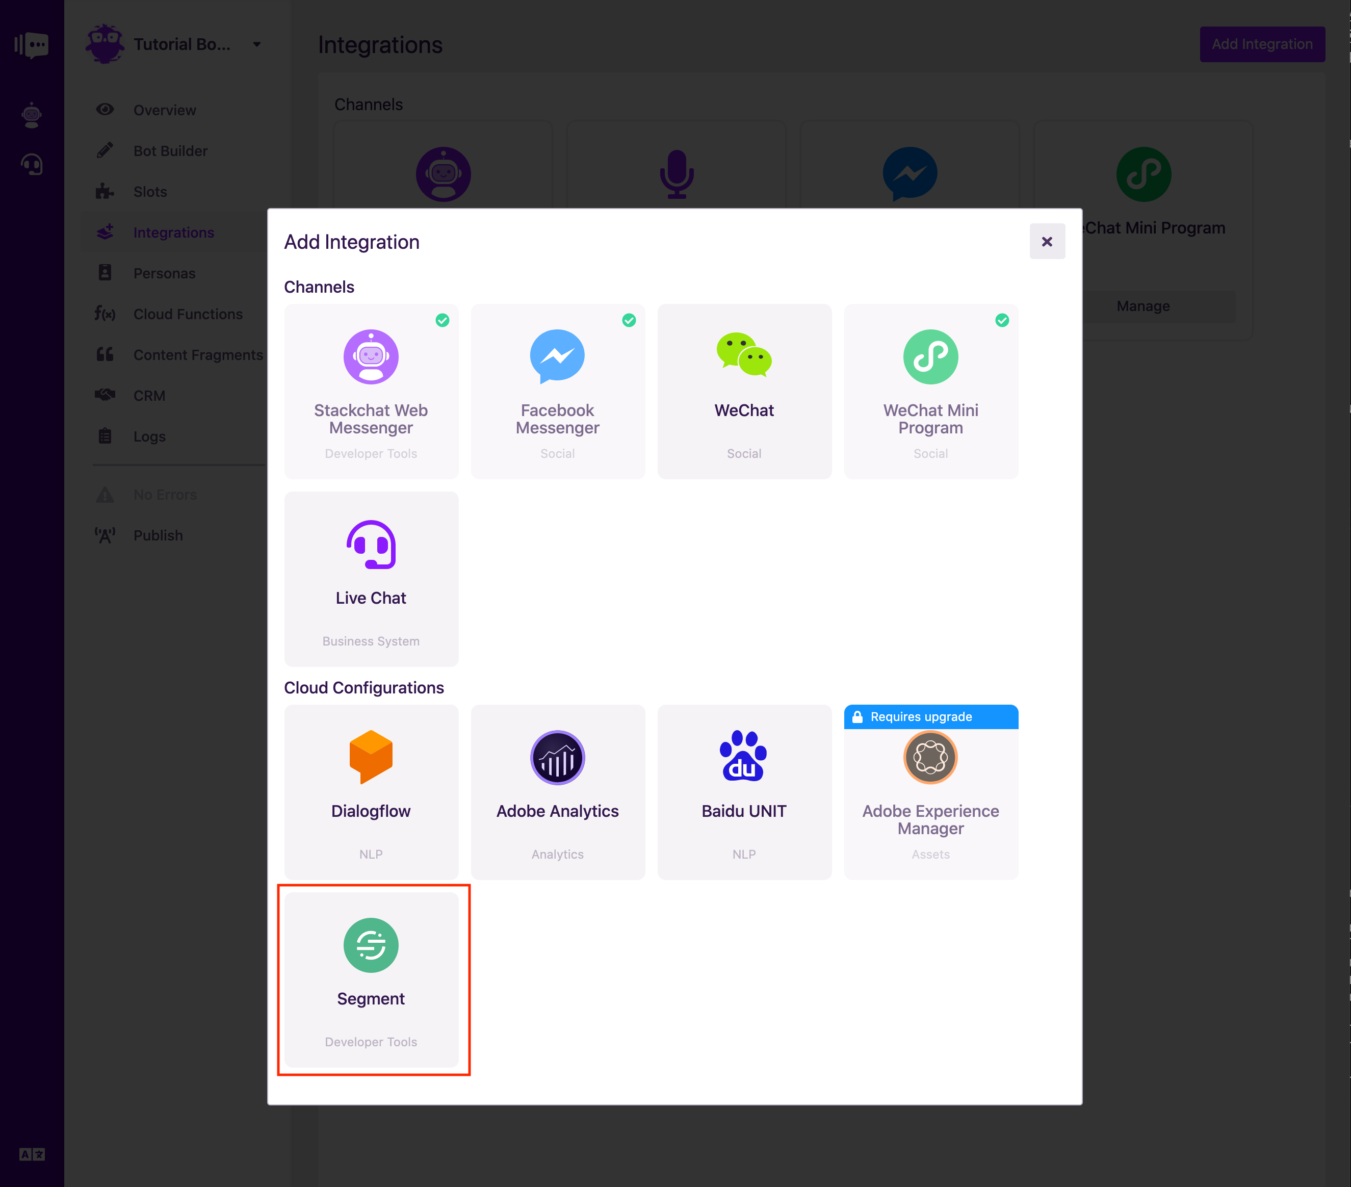Select the Segment integration icon
Viewport: 1351px width, 1187px height.
point(371,945)
